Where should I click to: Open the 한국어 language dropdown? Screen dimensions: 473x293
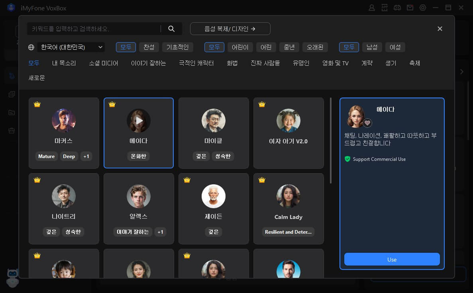point(71,47)
